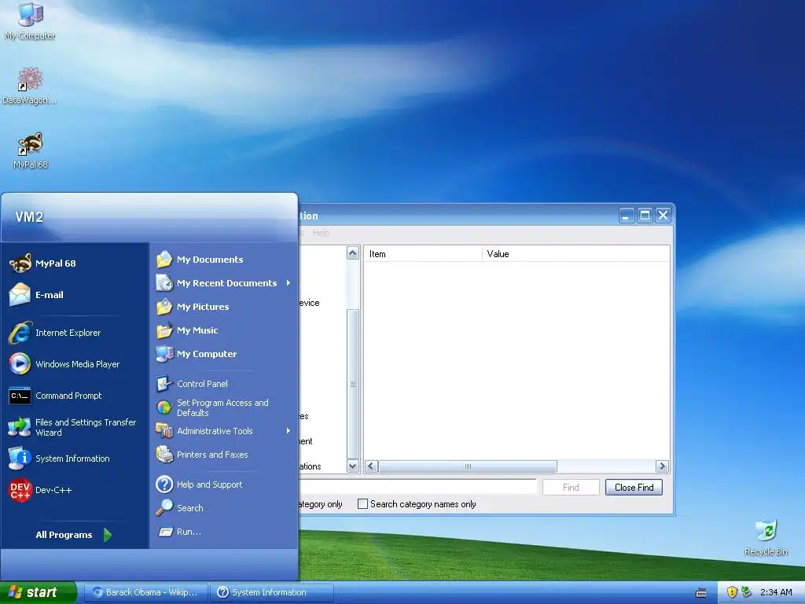This screenshot has height=604, width=805.
Task: Click the Item column header
Action: pos(423,254)
